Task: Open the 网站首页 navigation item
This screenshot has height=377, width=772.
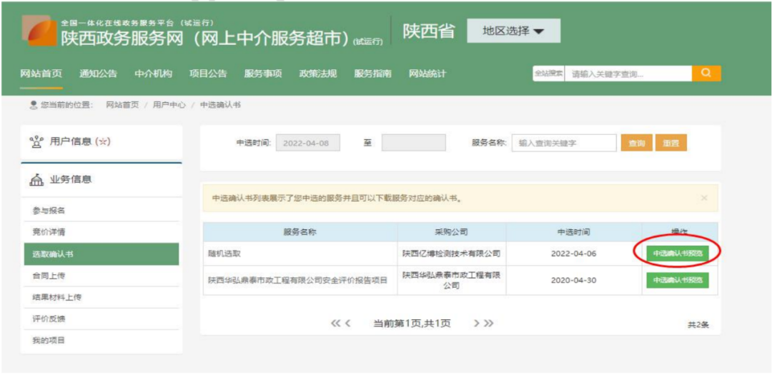Action: click(41, 74)
